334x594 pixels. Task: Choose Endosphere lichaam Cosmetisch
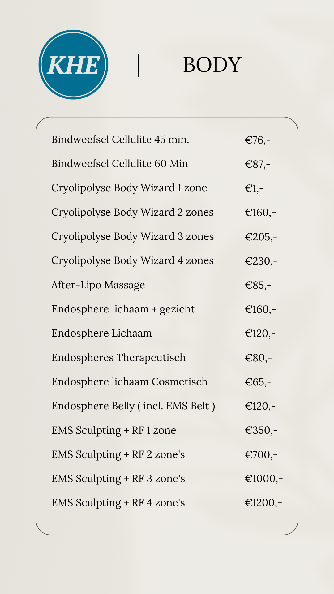(129, 382)
